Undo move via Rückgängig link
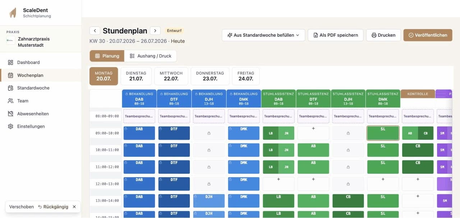The width and height of the screenshot is (460, 218). 53,207
